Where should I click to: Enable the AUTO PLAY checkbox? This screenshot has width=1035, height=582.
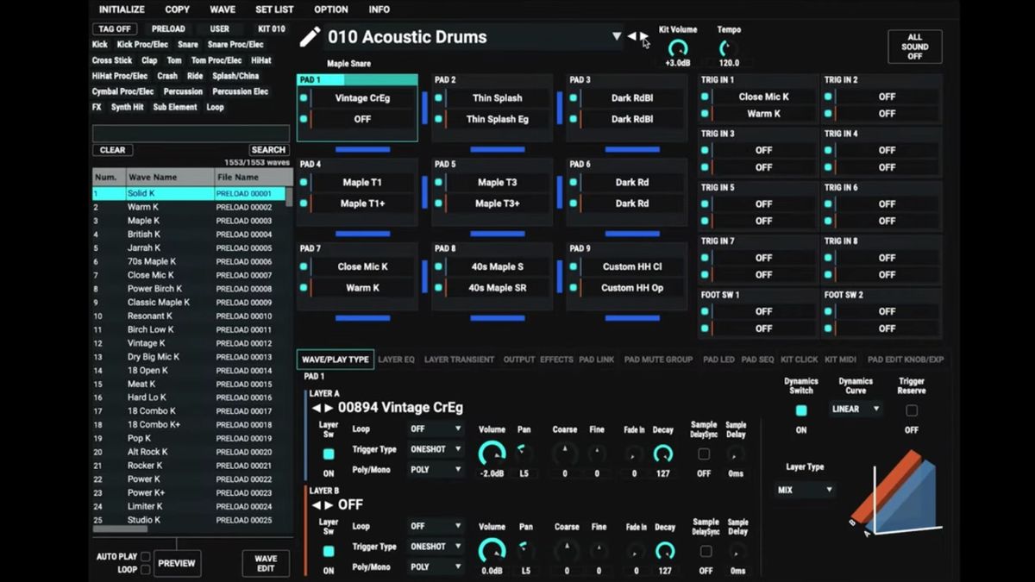(144, 556)
